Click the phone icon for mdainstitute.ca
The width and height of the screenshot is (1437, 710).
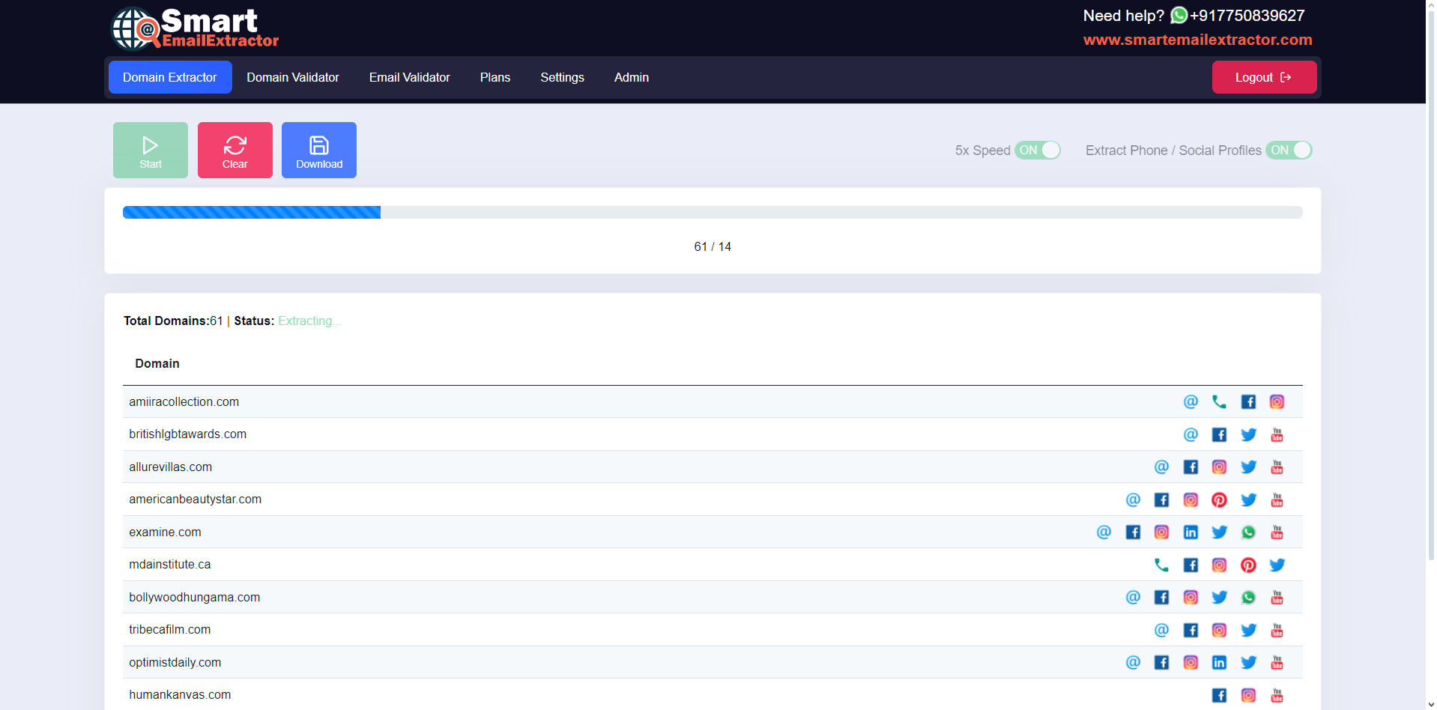pos(1161,565)
